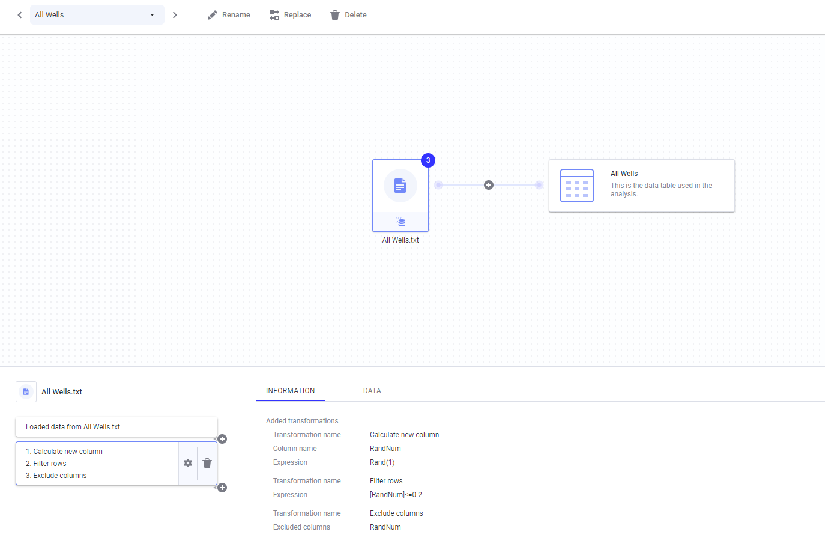Remove transformations with the trash icon
The image size is (825, 556).
(207, 463)
